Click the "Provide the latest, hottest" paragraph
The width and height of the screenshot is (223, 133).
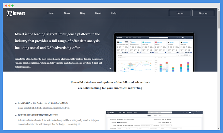(x=59, y=63)
